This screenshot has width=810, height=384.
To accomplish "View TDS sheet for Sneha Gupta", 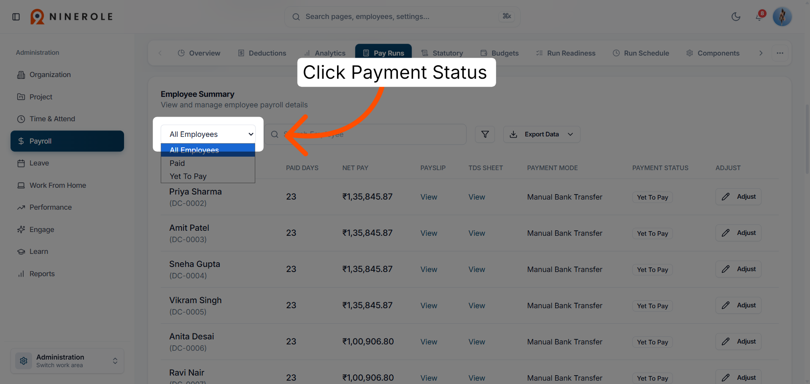I will coord(477,269).
